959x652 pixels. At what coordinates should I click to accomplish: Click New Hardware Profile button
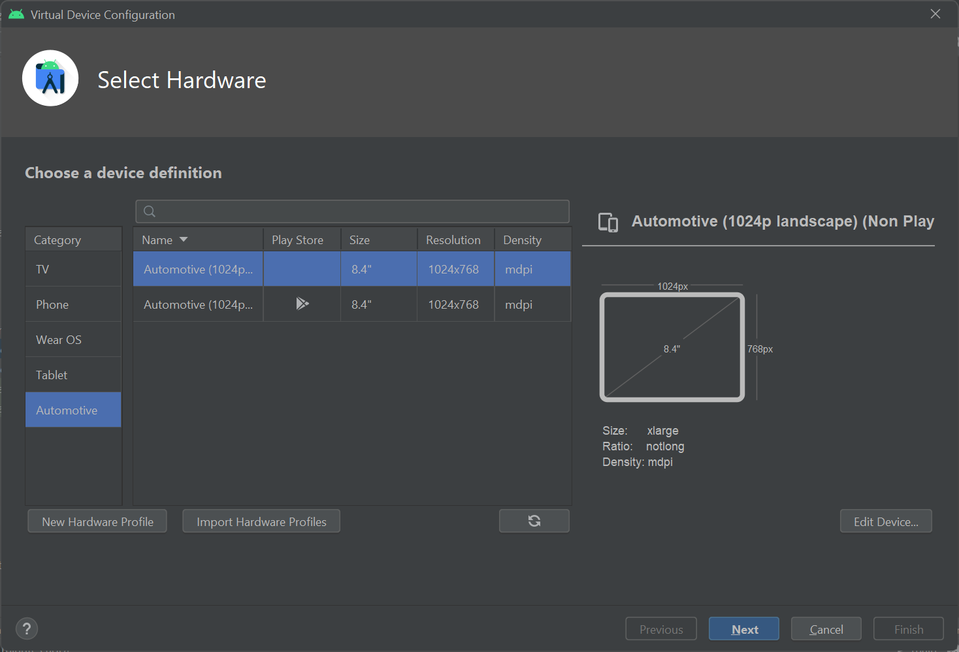pyautogui.click(x=97, y=521)
